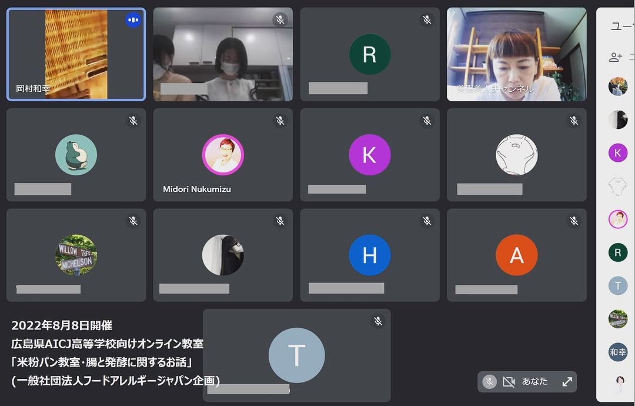This screenshot has width=635, height=406.
Task: Open the ユー... panel header on the right
Action: [621, 26]
